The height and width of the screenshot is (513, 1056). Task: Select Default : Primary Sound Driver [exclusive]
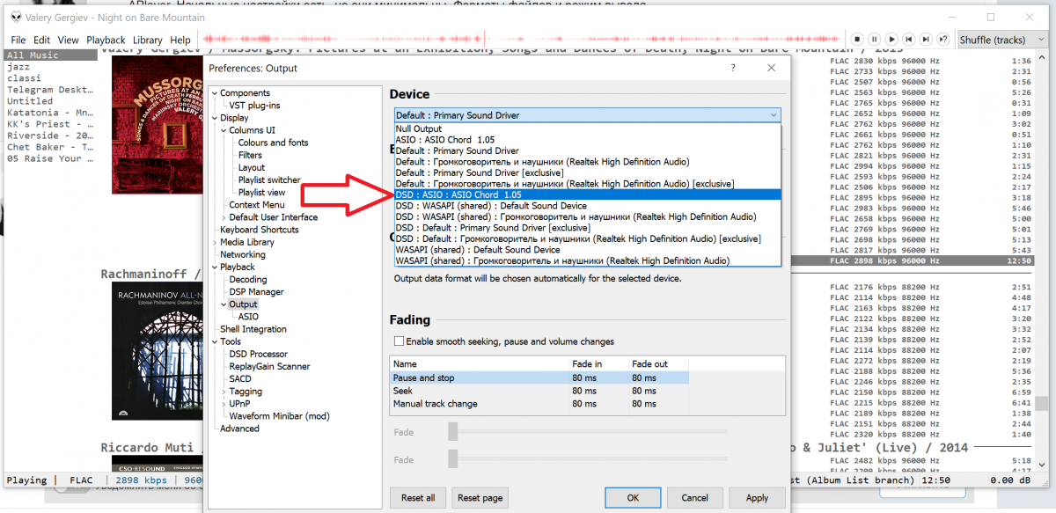point(587,172)
